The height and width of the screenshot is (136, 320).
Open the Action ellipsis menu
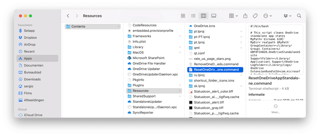[268, 16]
